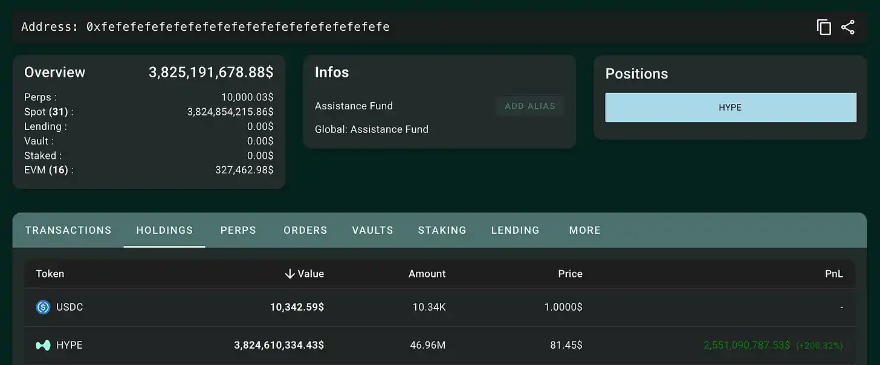
Task: Open the HYPE position bar
Action: pyautogui.click(x=730, y=108)
